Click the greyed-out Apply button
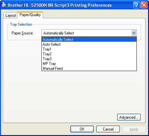 pyautogui.click(x=134, y=129)
